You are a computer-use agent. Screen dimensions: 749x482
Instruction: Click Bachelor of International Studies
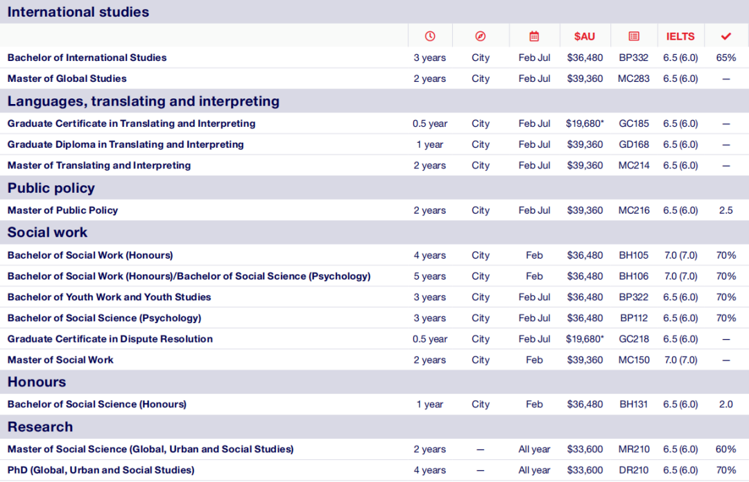point(87,58)
